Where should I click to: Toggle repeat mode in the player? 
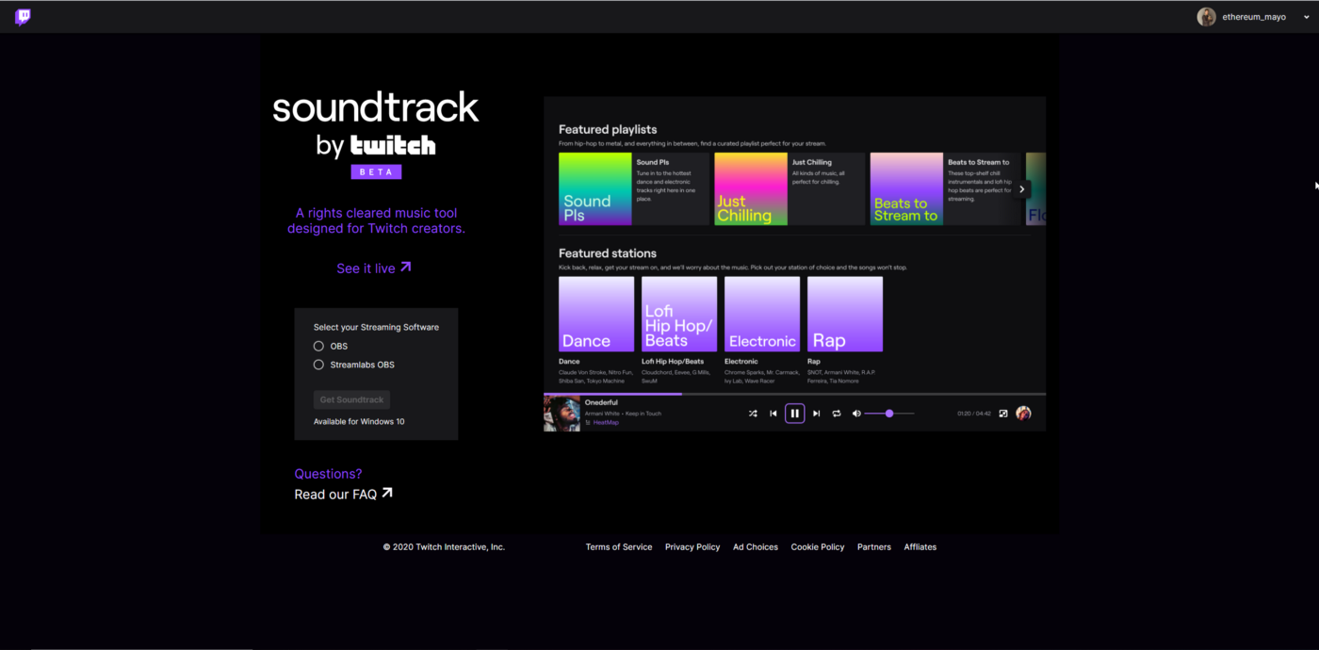837,413
